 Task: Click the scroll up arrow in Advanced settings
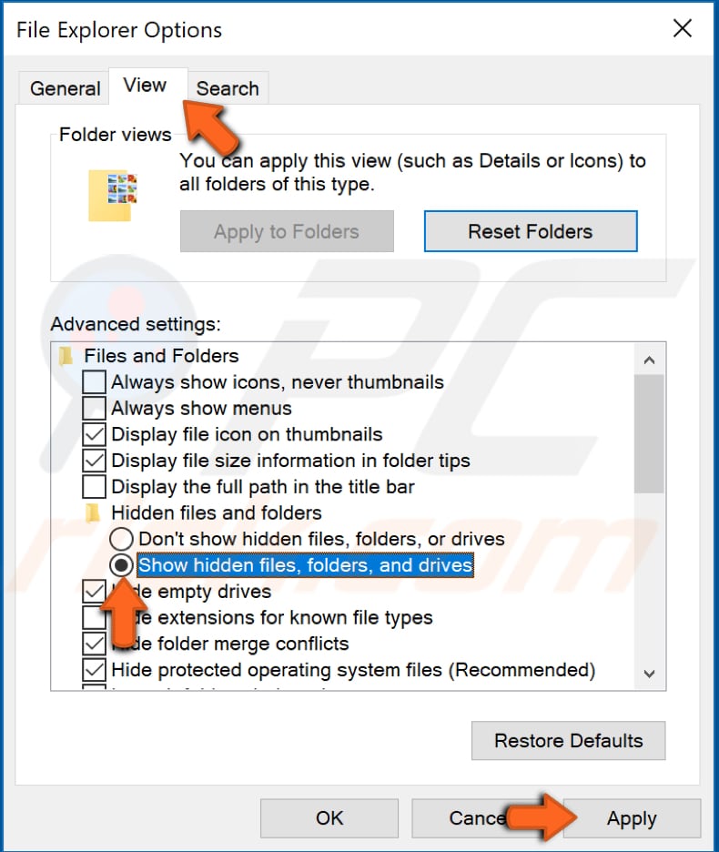(x=649, y=360)
